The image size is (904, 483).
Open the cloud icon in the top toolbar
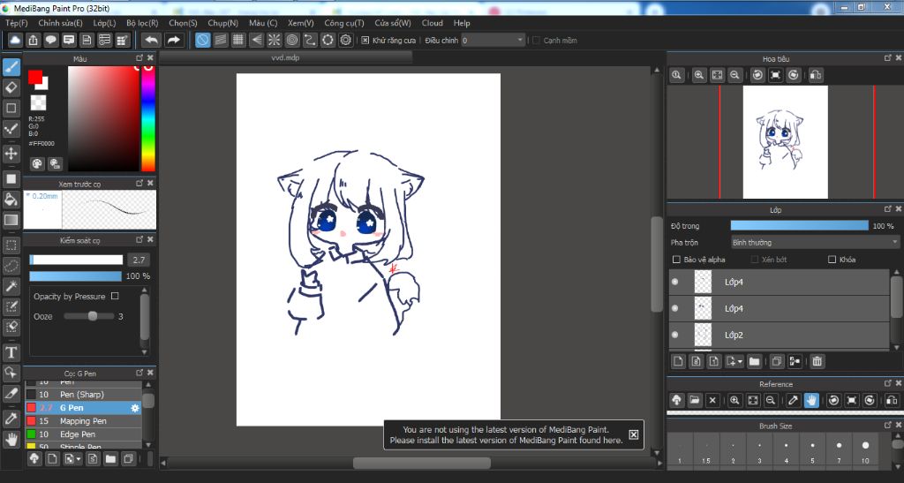point(15,40)
